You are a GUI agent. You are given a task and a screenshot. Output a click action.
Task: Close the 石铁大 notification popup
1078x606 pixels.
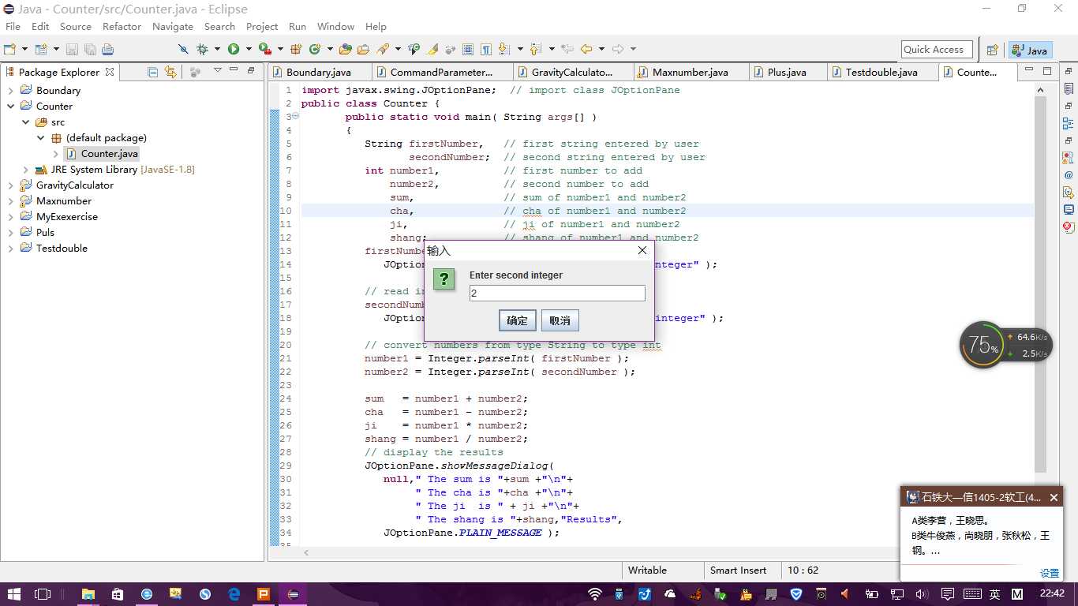coord(1053,497)
